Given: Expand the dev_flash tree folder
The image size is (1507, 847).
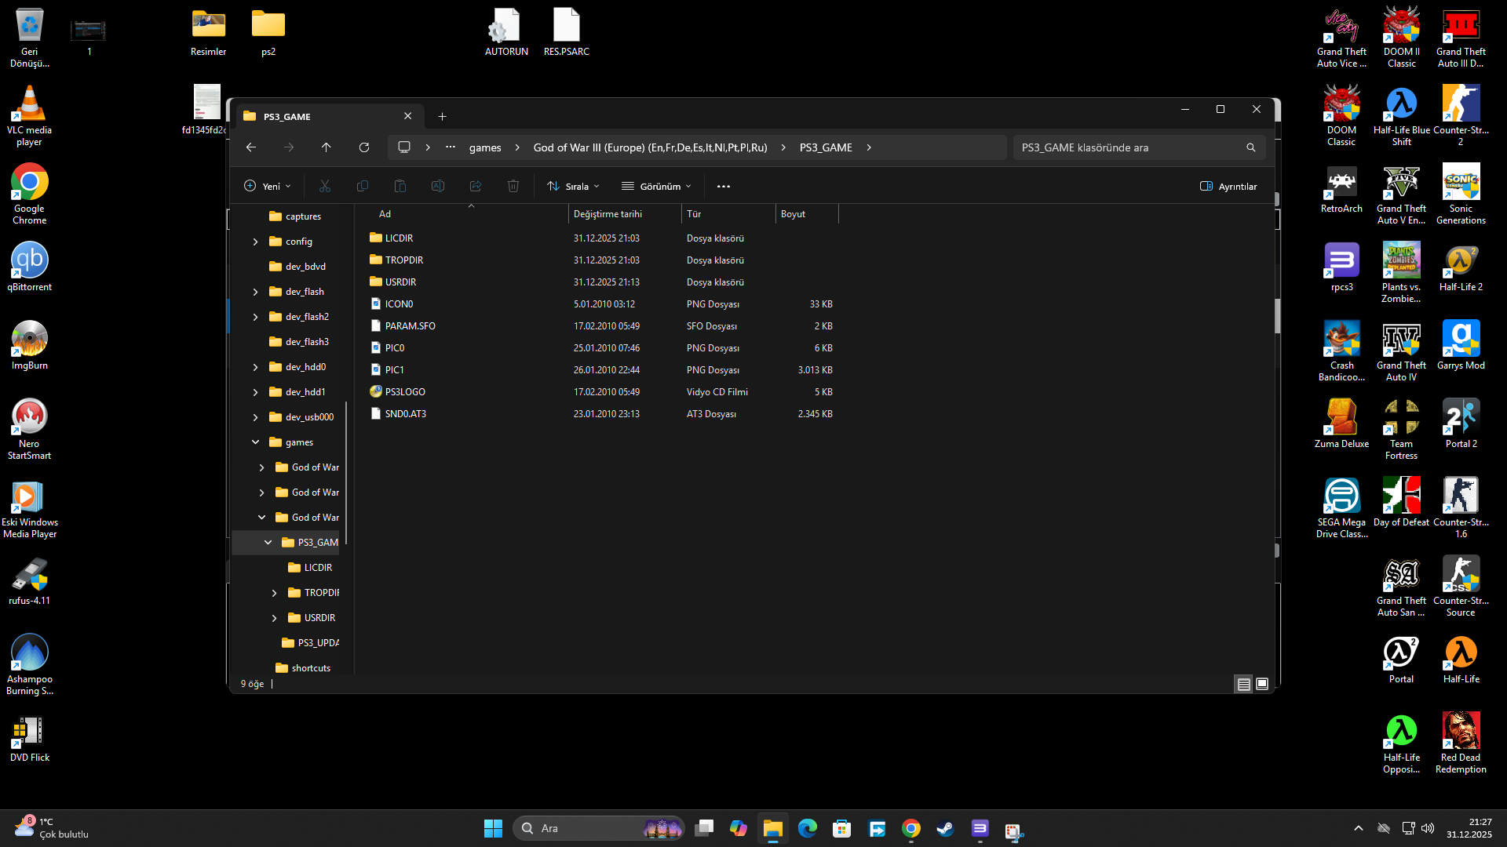Looking at the screenshot, I should click(255, 292).
